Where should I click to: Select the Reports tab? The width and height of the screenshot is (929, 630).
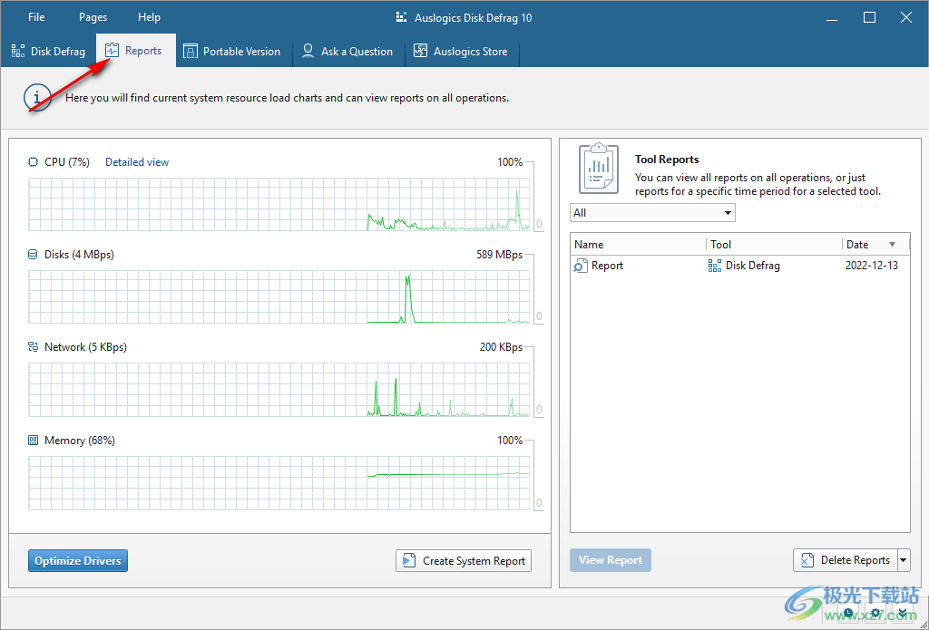(134, 51)
